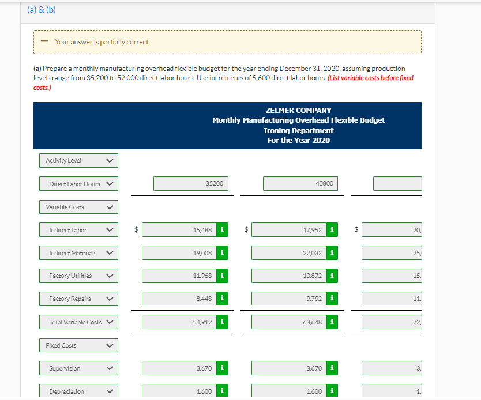Click info icon beside Indirect Materials 22,032
This screenshot has height=400, width=481.
click(332, 253)
